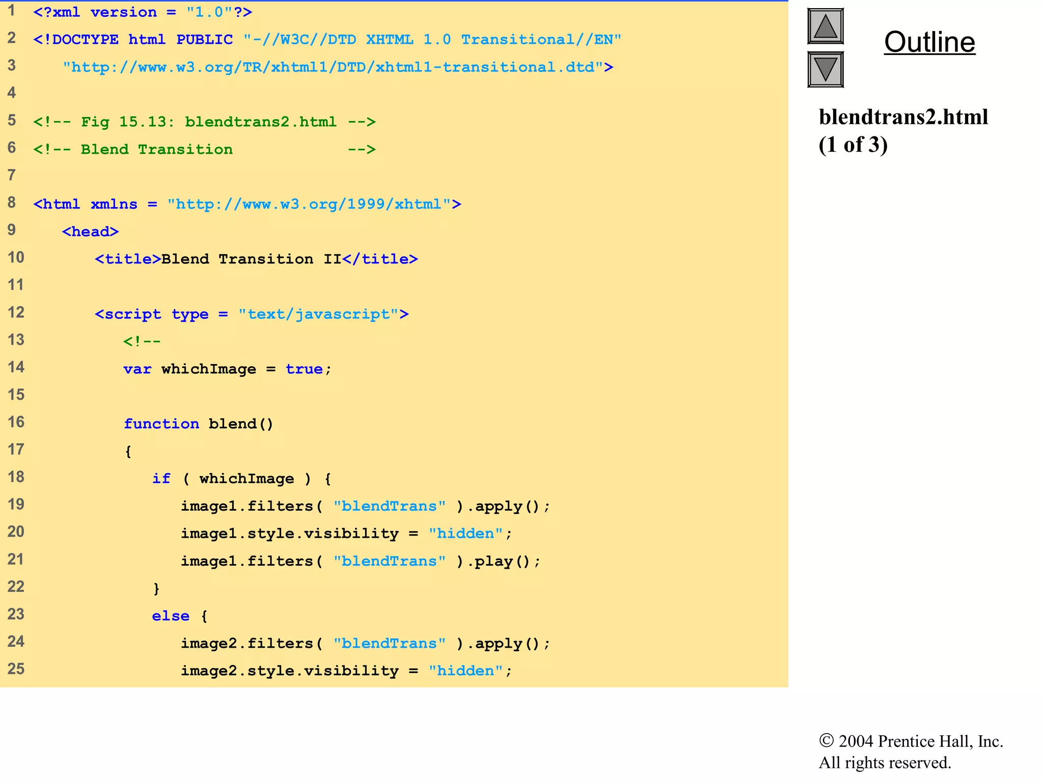
Task: Click line number 1 in the gutter
Action: [11, 11]
